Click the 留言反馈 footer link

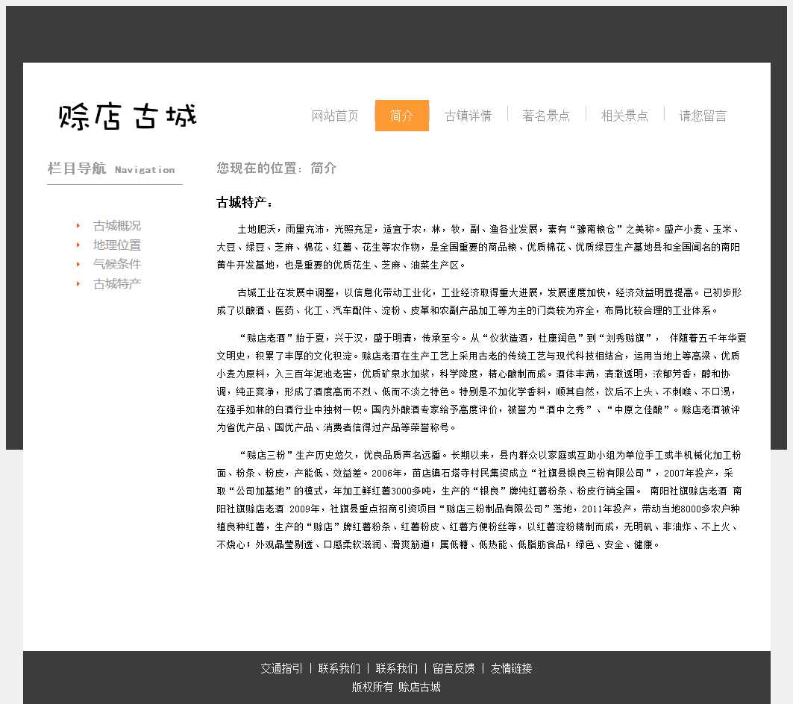tap(454, 668)
